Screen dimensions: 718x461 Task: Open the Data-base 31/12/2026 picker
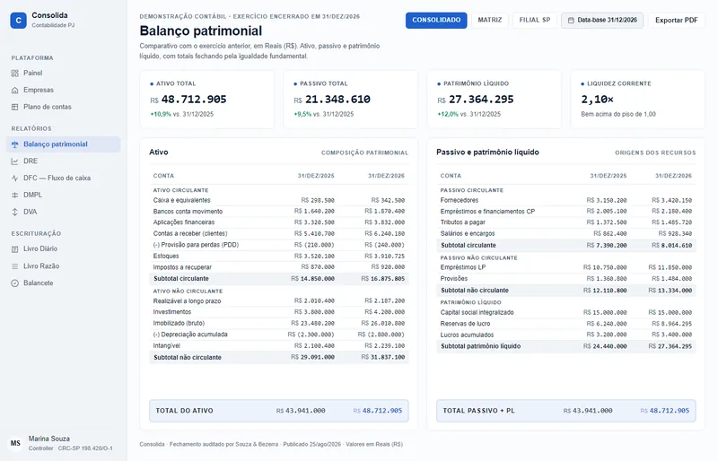pos(602,20)
